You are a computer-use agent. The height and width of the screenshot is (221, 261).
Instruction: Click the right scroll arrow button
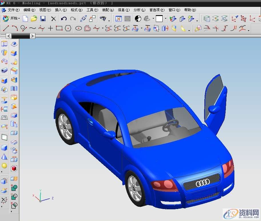click(x=33, y=36)
